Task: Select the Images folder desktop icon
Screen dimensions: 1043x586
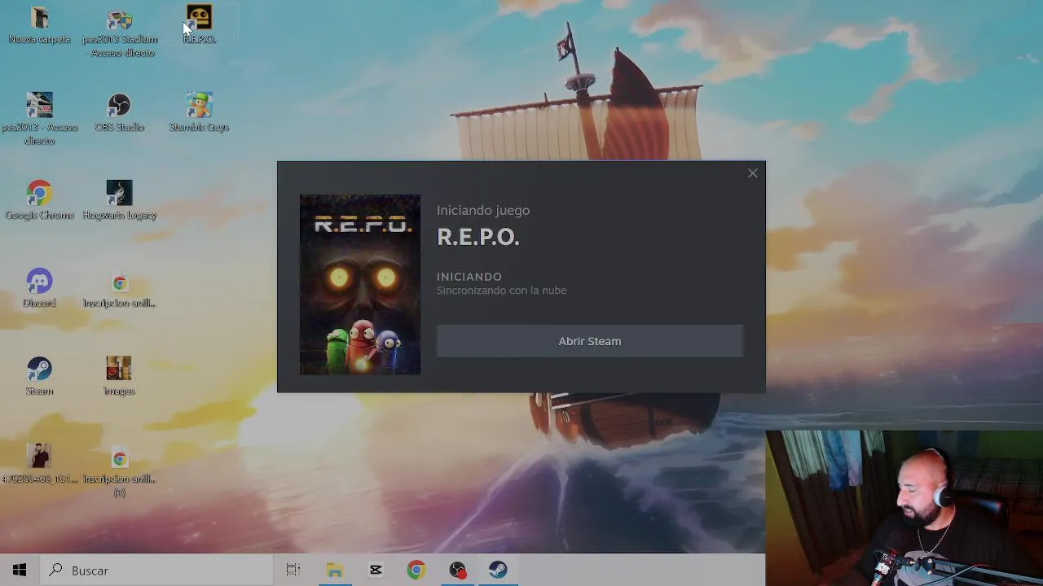Action: pyautogui.click(x=119, y=376)
